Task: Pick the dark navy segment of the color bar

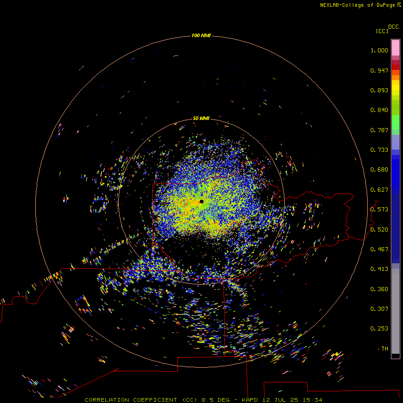Action: [x=395, y=229]
